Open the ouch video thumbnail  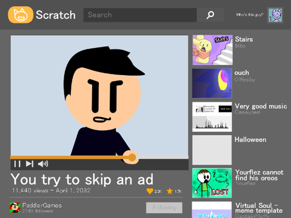[212, 83]
